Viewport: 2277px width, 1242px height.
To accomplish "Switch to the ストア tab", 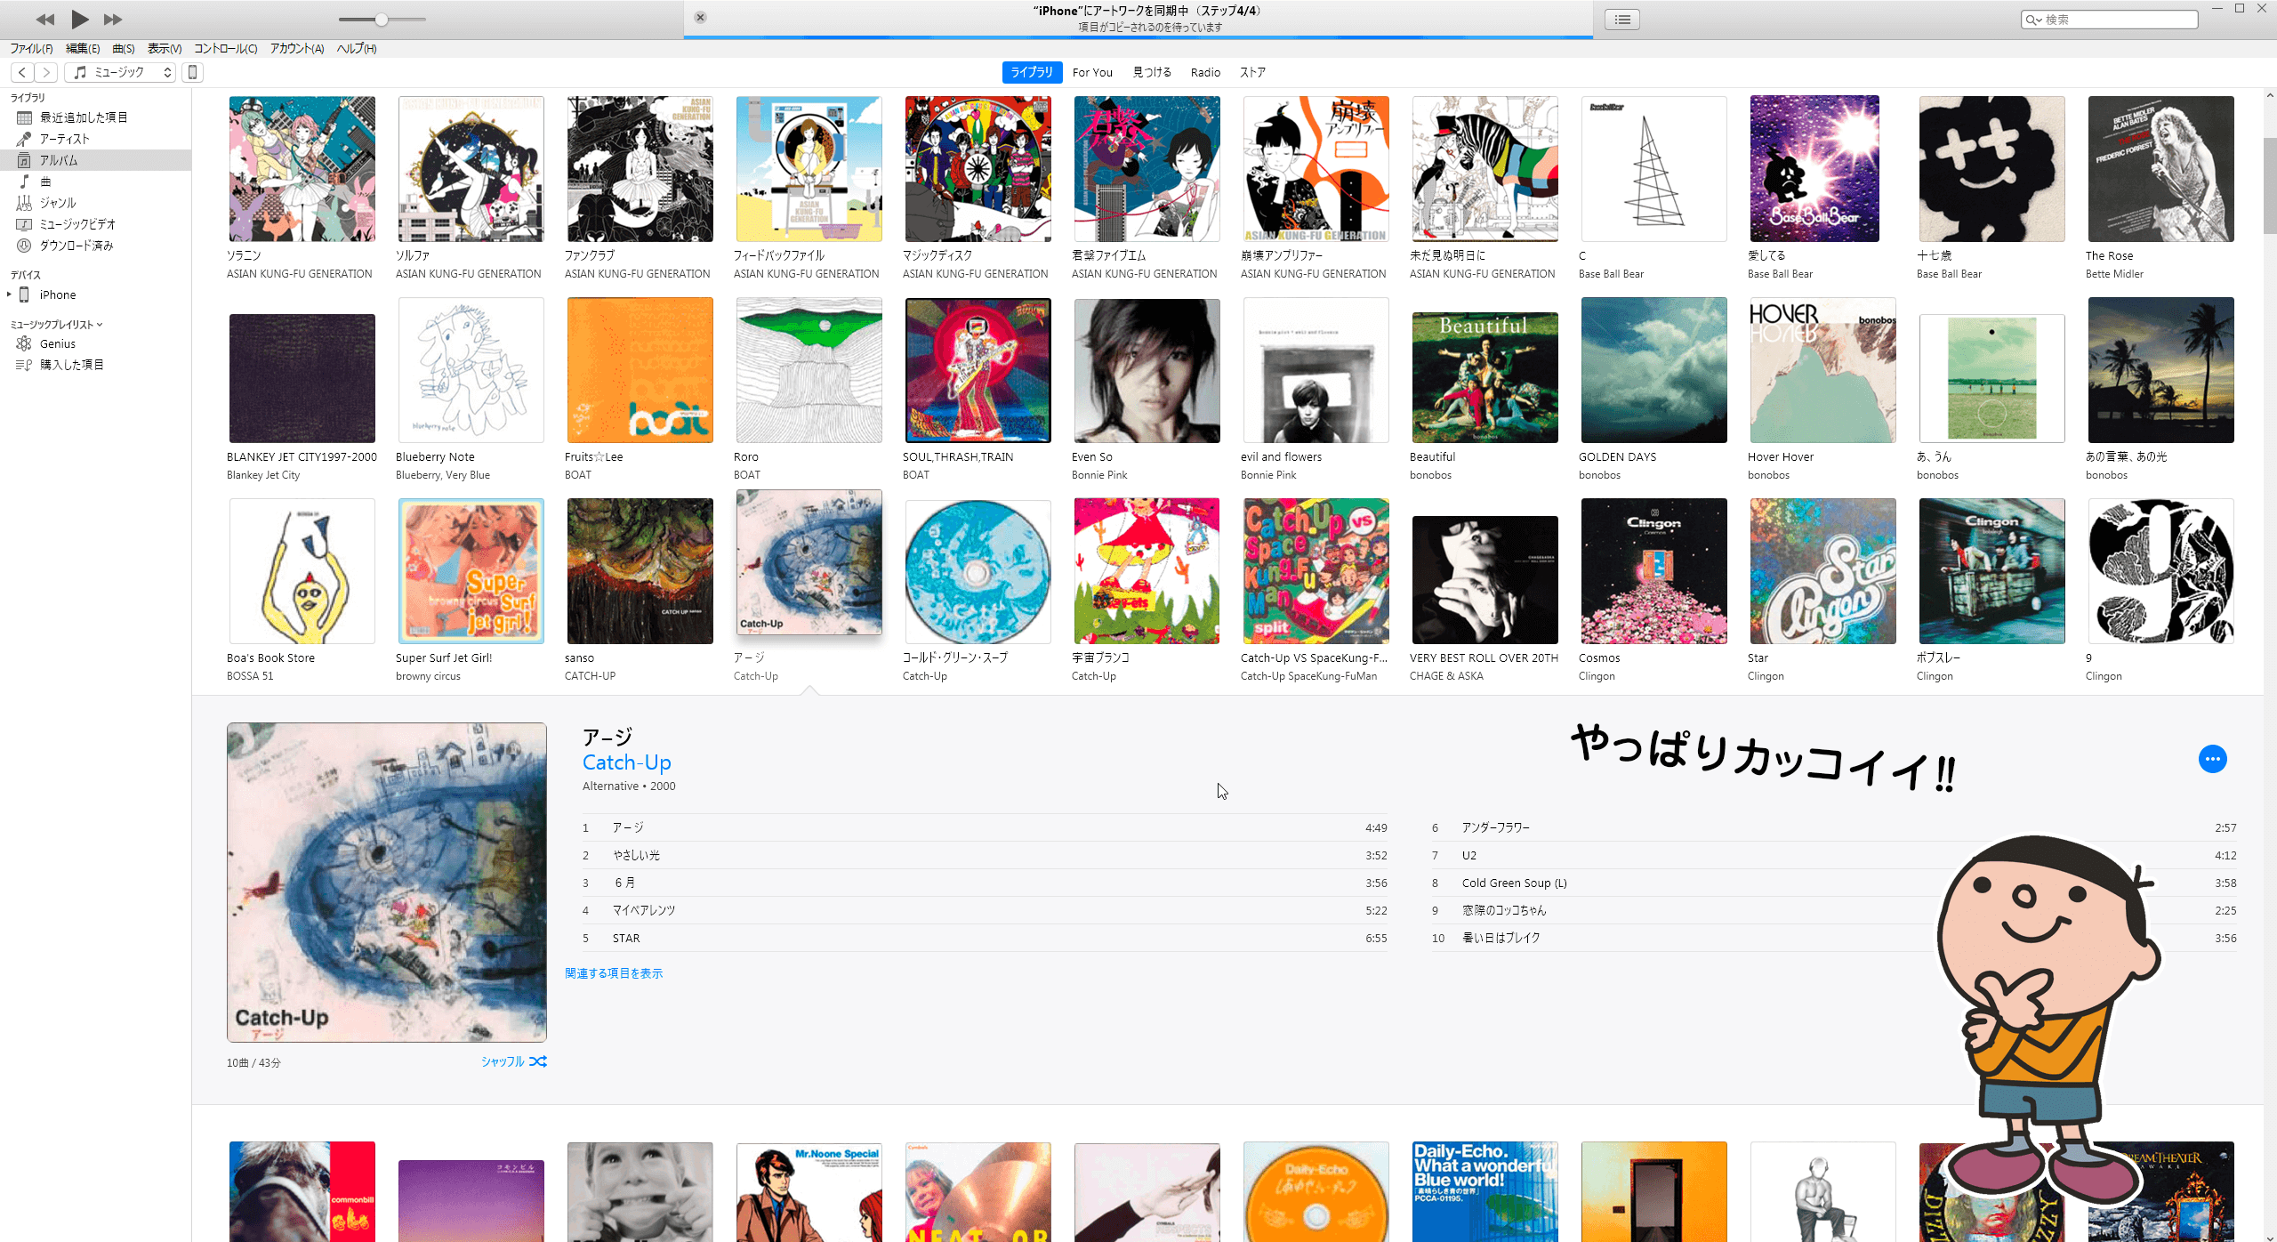I will coord(1252,72).
